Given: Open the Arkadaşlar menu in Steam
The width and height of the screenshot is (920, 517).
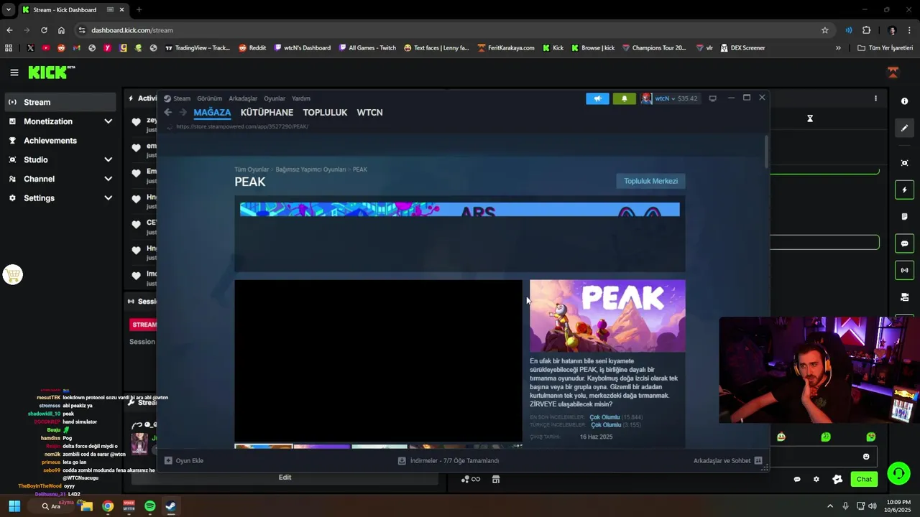Looking at the screenshot, I should (243, 98).
